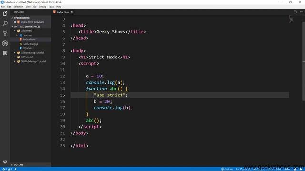Select the index.html editor tab
Screen dimensions: 305x171
coord(63,12)
